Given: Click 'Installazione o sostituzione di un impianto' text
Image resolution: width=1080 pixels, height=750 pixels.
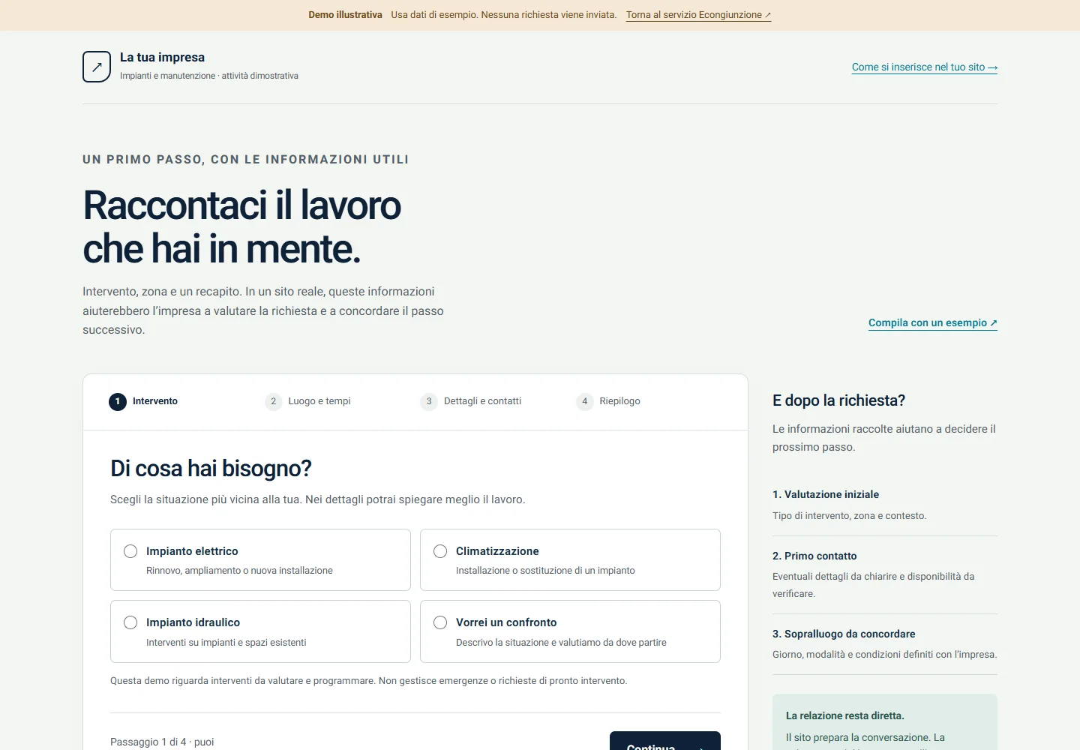Looking at the screenshot, I should pyautogui.click(x=545, y=571).
